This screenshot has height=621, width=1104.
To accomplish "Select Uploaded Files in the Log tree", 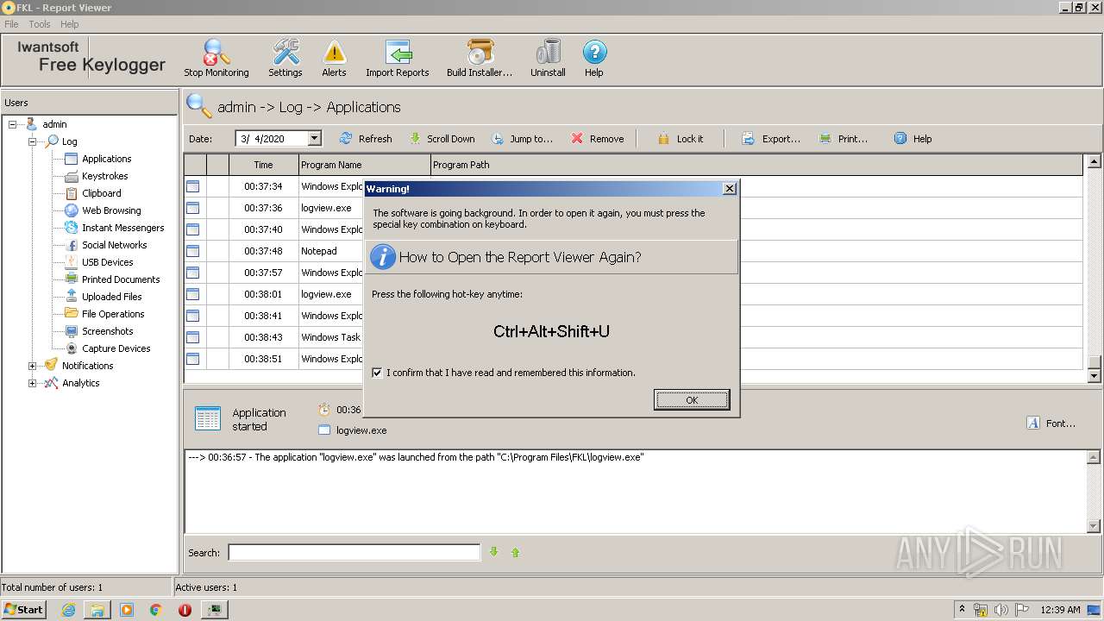I will tap(111, 297).
